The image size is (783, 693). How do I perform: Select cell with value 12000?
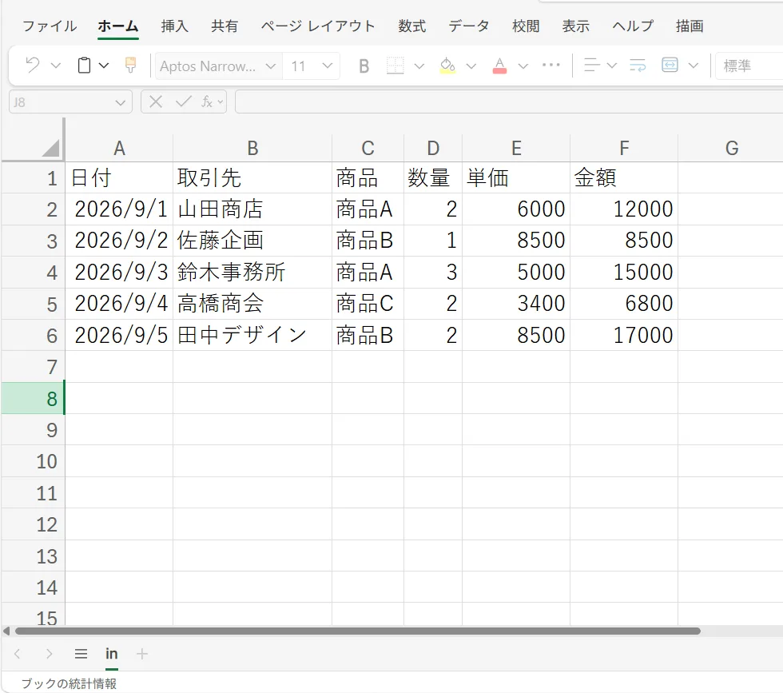tap(624, 209)
